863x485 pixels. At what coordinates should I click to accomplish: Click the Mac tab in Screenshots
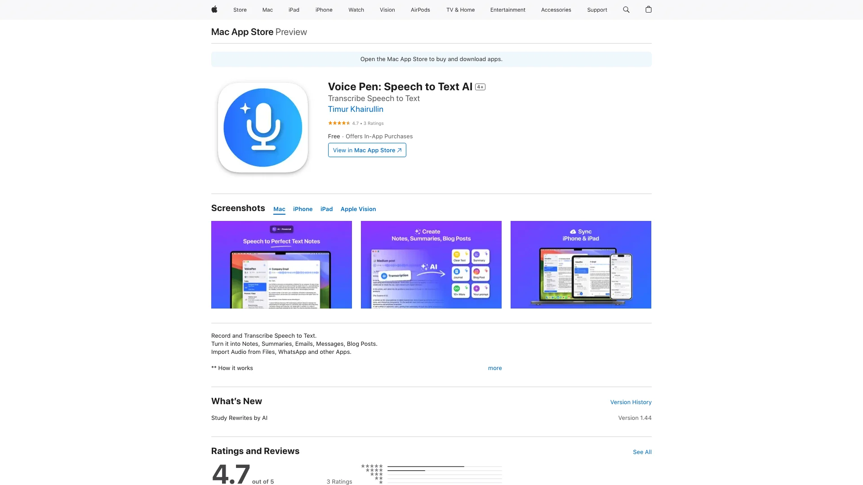(x=279, y=208)
